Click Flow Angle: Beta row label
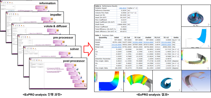Viewport: 211px width, 98px height. [x=101, y=68]
